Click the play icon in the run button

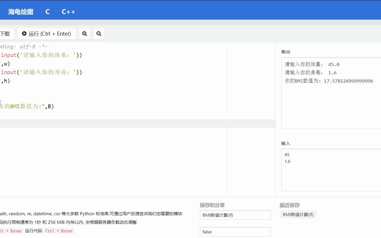click(x=24, y=34)
